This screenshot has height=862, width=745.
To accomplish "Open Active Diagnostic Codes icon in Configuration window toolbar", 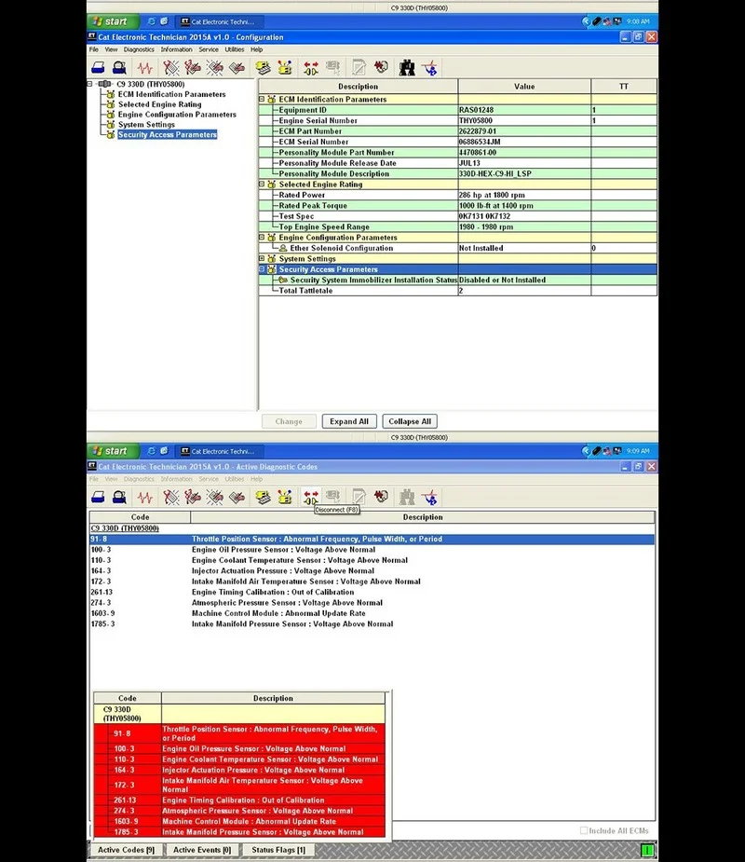I will 170,68.
